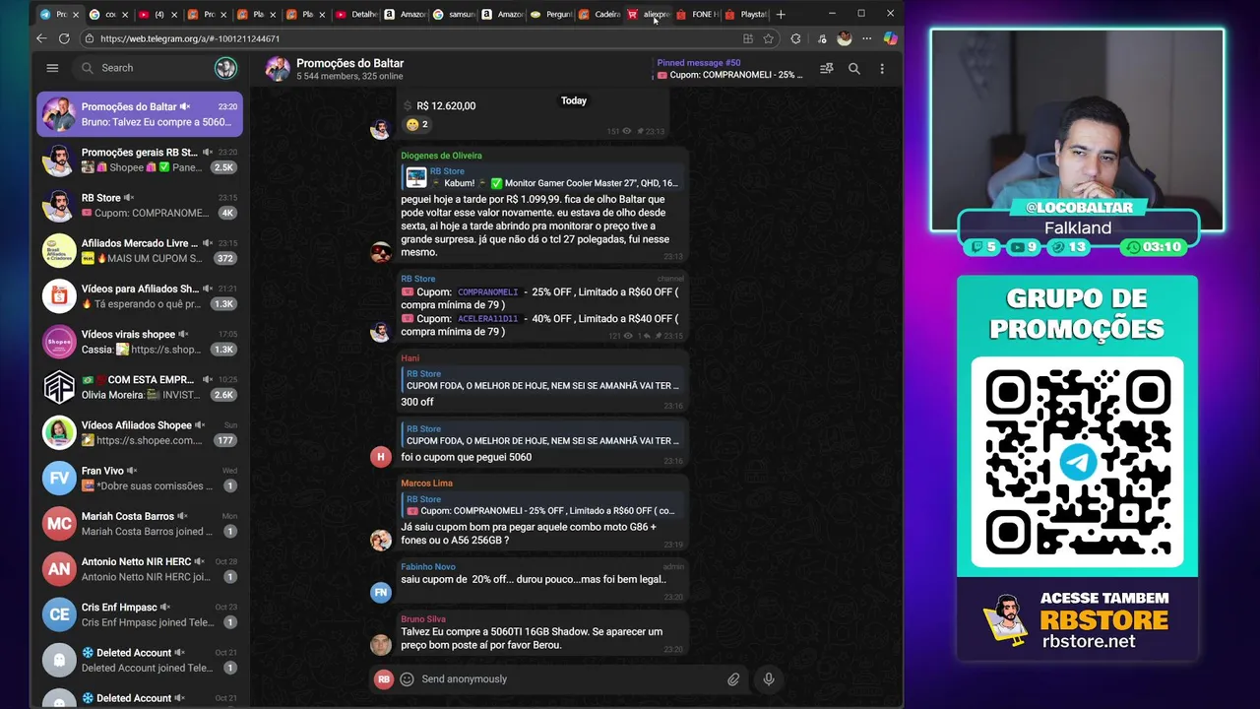Open the Vídeos Afiliados Shopee chat
Screen dimensions: 1260x709
pyautogui.click(x=140, y=432)
